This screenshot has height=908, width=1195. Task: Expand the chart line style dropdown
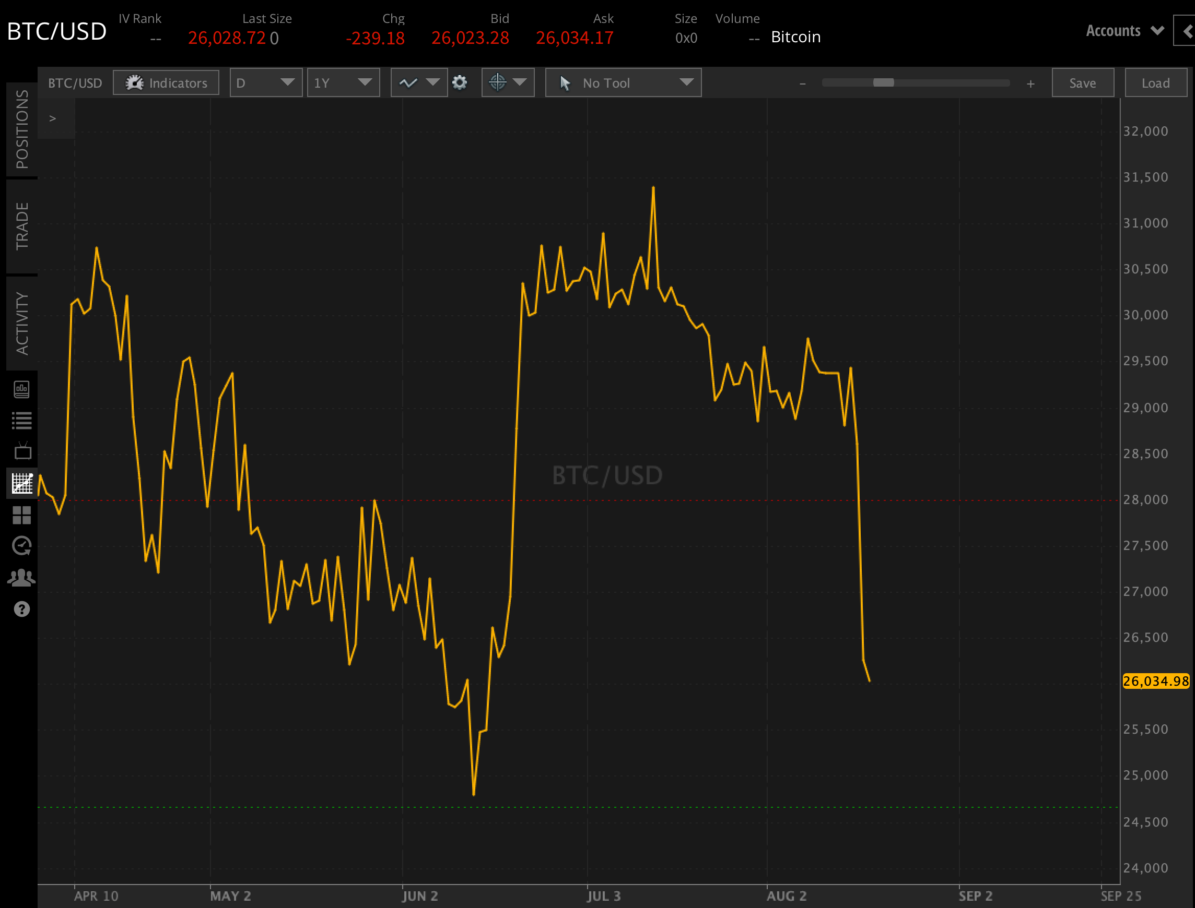click(419, 82)
